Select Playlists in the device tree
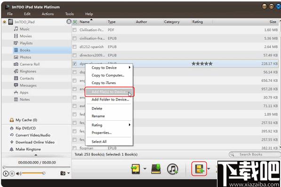Screen dimensions: 281x187 point(26,43)
